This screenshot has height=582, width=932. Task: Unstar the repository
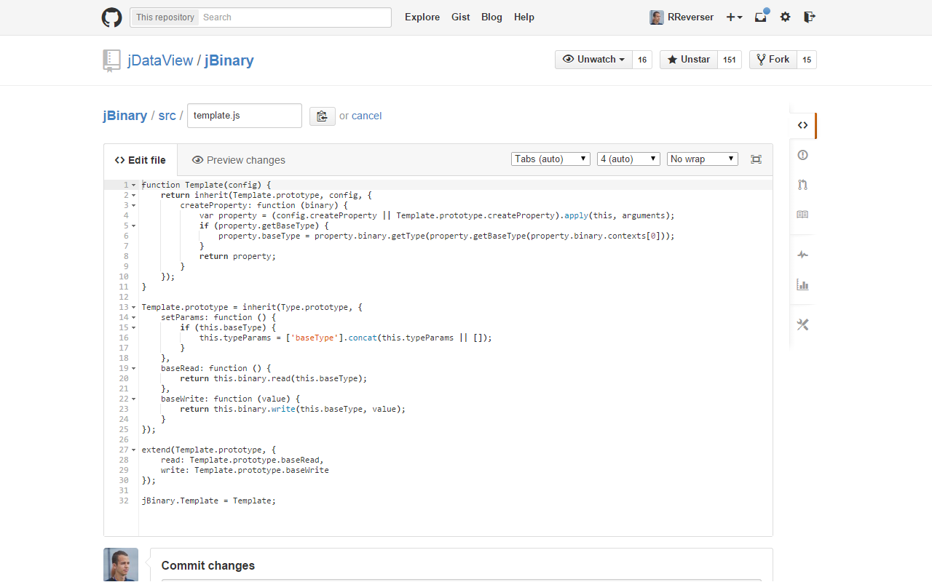(689, 60)
